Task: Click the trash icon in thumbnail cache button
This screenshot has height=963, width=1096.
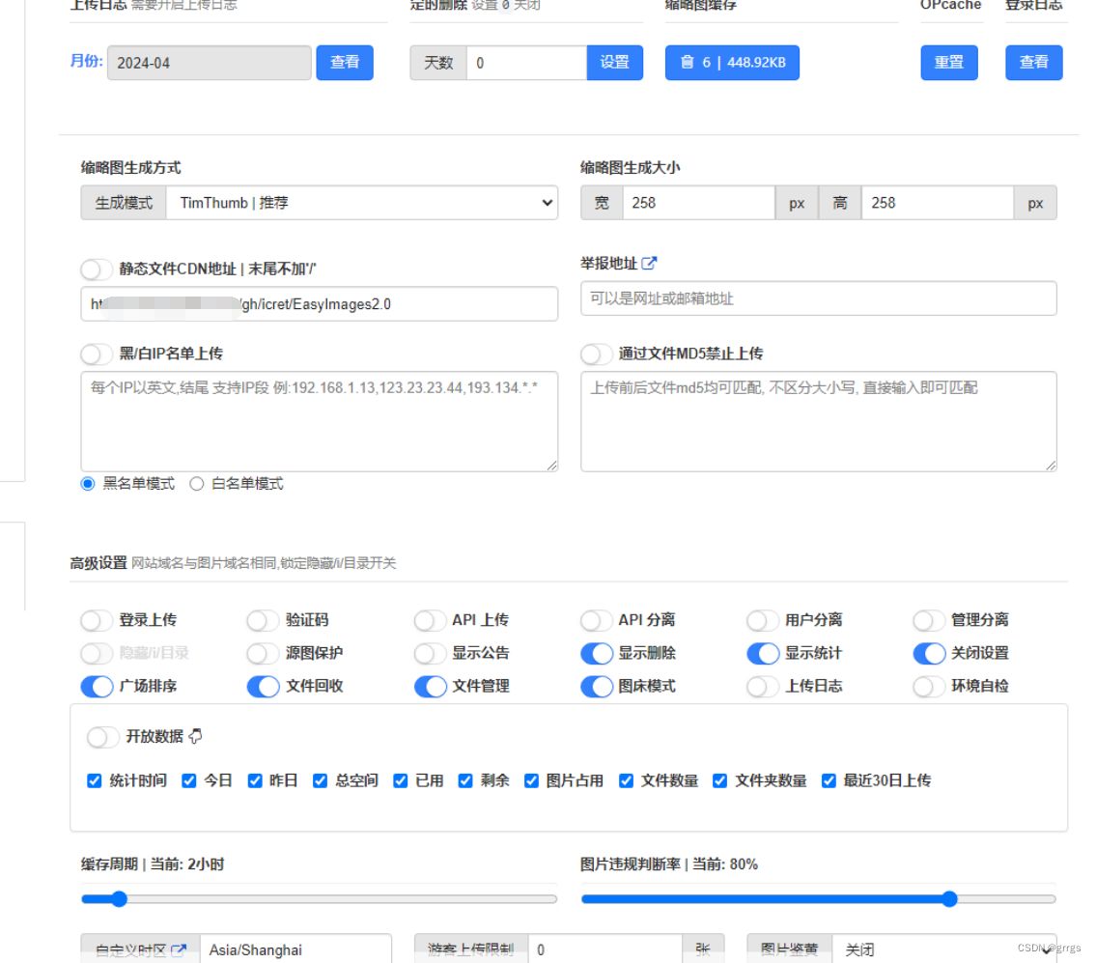Action: [x=687, y=62]
